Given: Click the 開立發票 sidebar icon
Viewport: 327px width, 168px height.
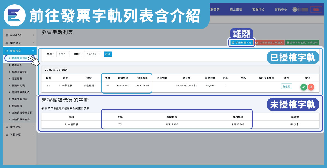Looking at the screenshot, I should (7, 43).
